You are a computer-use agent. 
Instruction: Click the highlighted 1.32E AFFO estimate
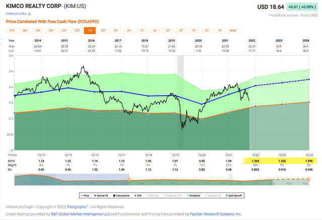pos(282,161)
